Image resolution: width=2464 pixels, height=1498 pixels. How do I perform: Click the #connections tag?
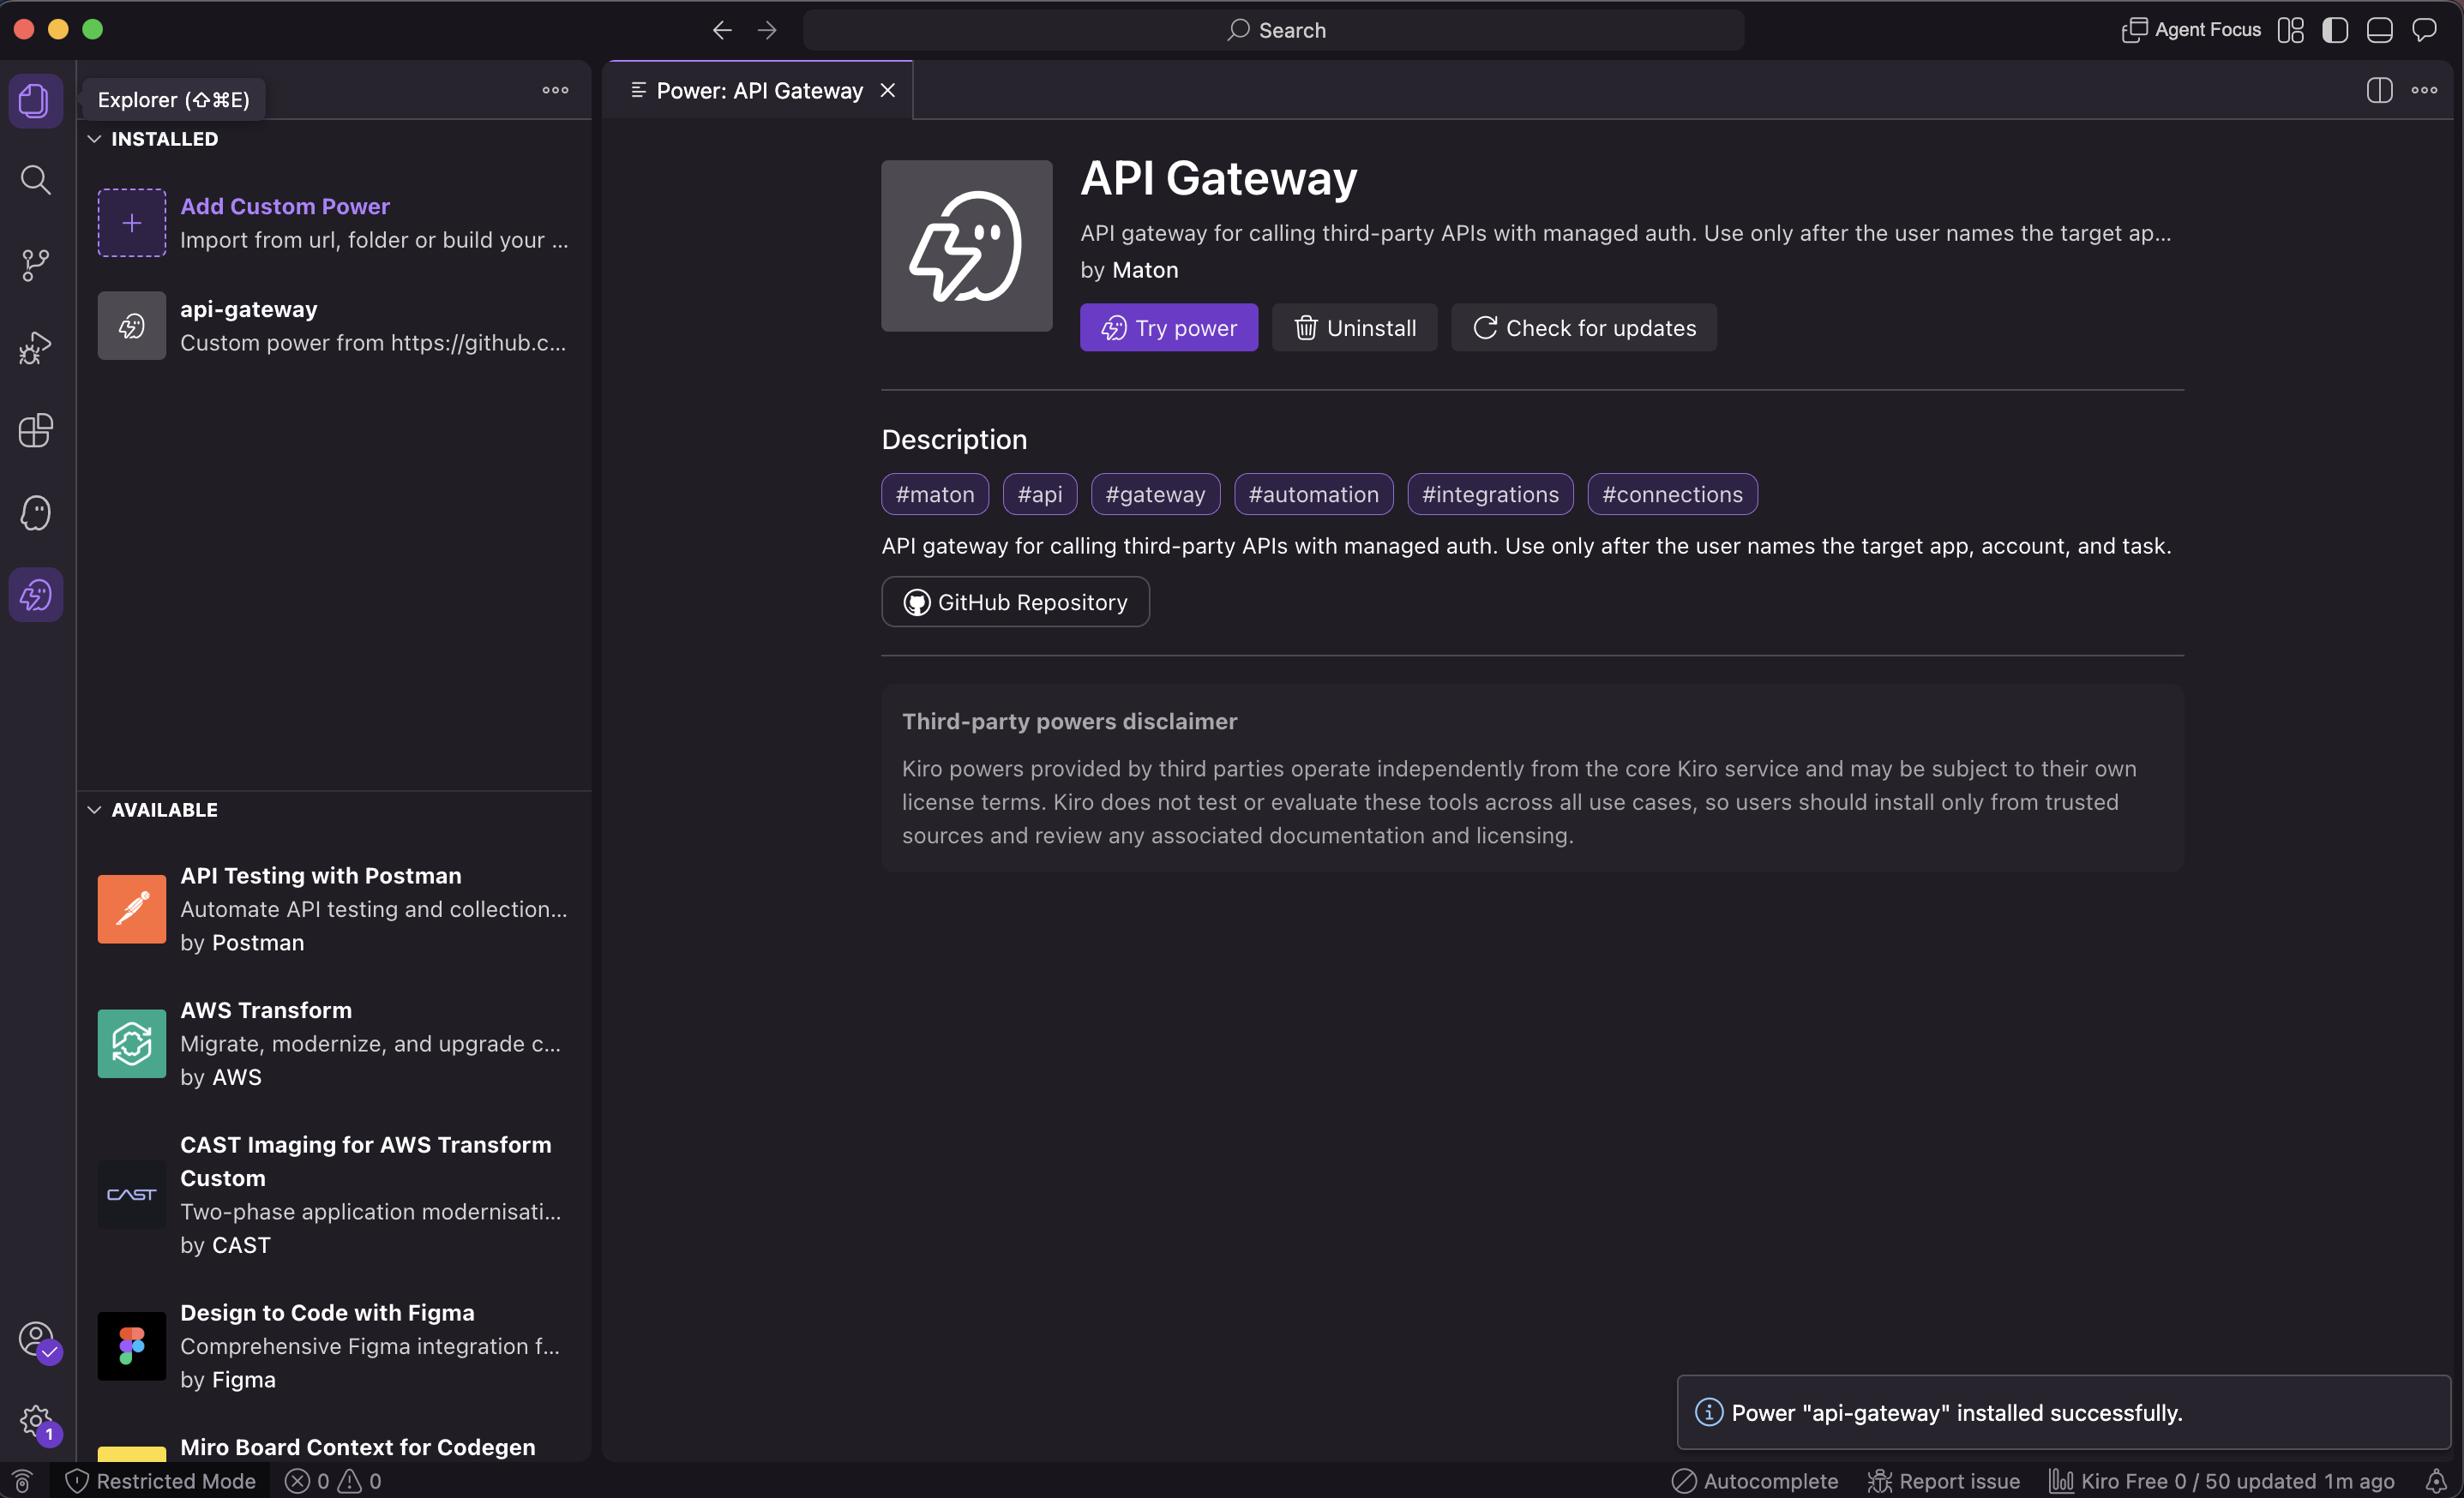click(x=1672, y=494)
